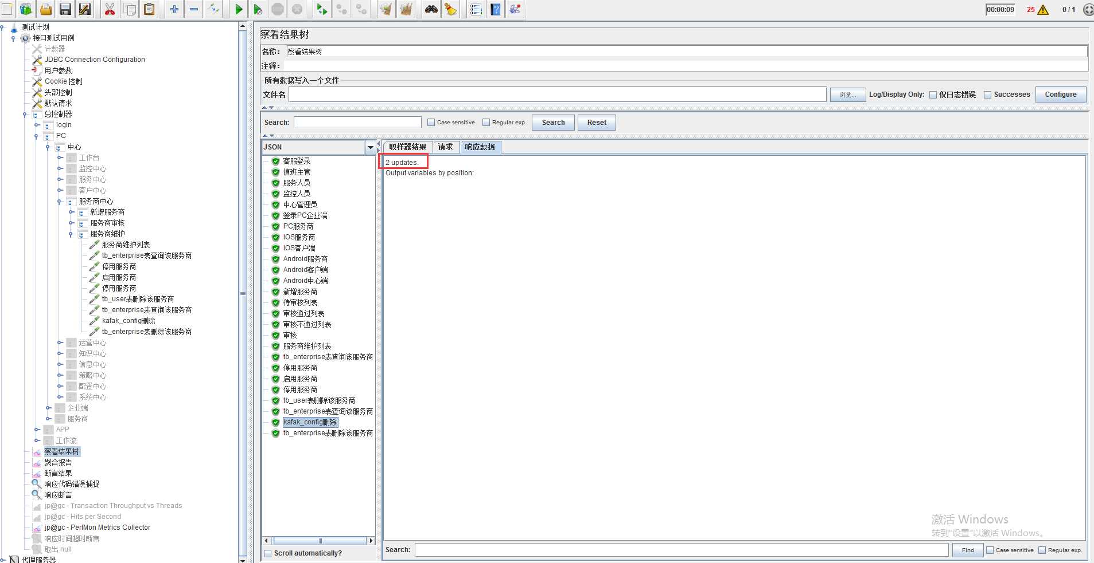
Task: Collapse the 服务商维护 tree node
Action: click(71, 234)
